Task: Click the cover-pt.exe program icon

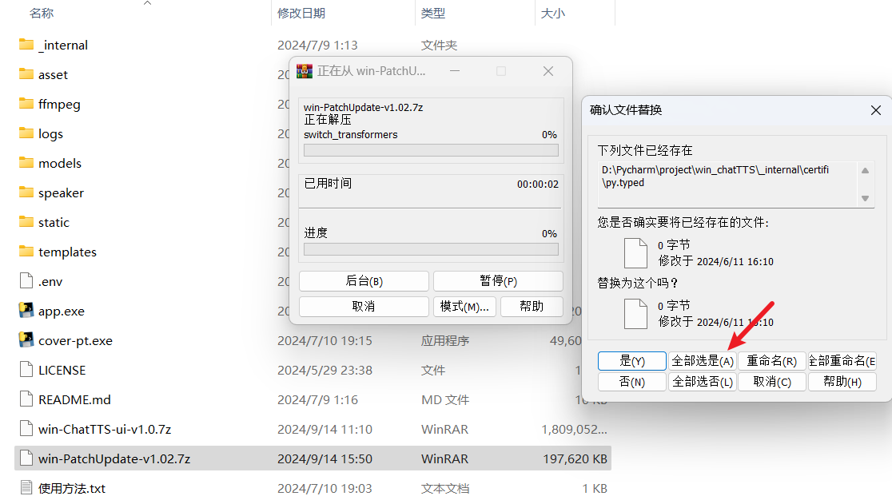Action: tap(26, 339)
